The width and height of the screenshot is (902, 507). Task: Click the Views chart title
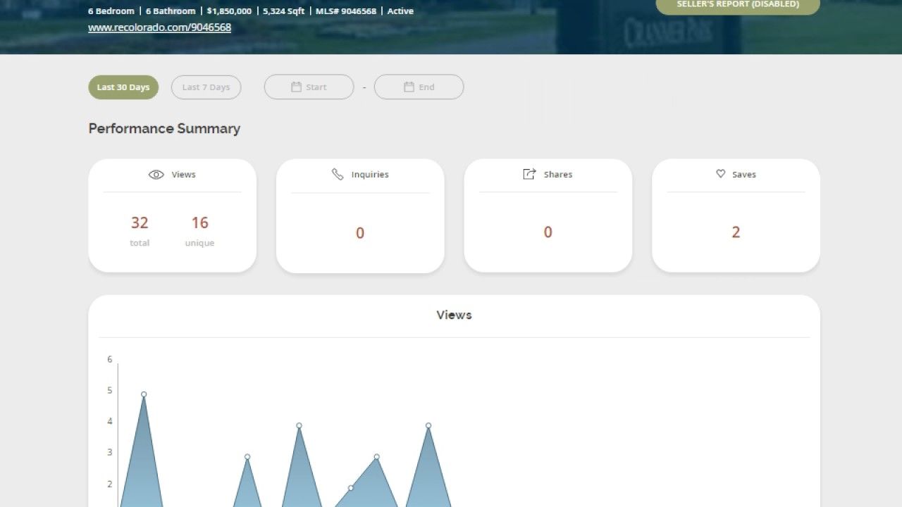point(454,315)
